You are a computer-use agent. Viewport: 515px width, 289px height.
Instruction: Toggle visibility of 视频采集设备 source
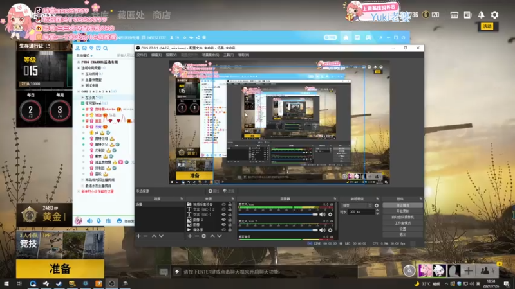pos(223,204)
